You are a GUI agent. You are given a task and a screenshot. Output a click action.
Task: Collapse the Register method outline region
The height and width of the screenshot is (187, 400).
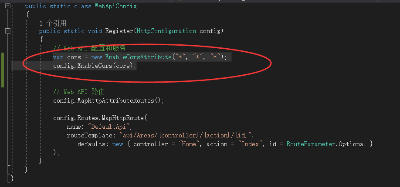[x=7, y=31]
